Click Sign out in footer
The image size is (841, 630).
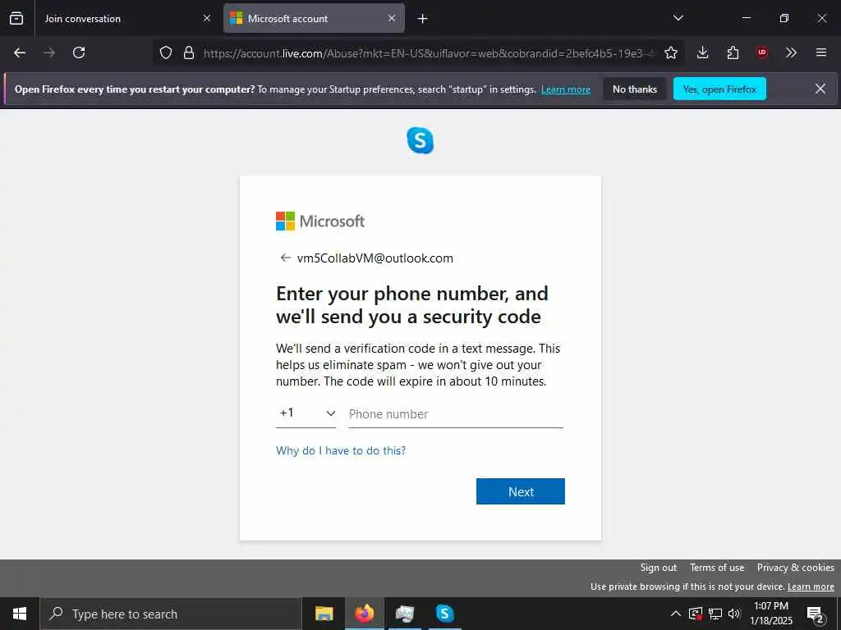tap(658, 568)
